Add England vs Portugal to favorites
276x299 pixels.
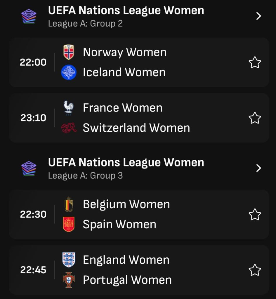tap(255, 270)
